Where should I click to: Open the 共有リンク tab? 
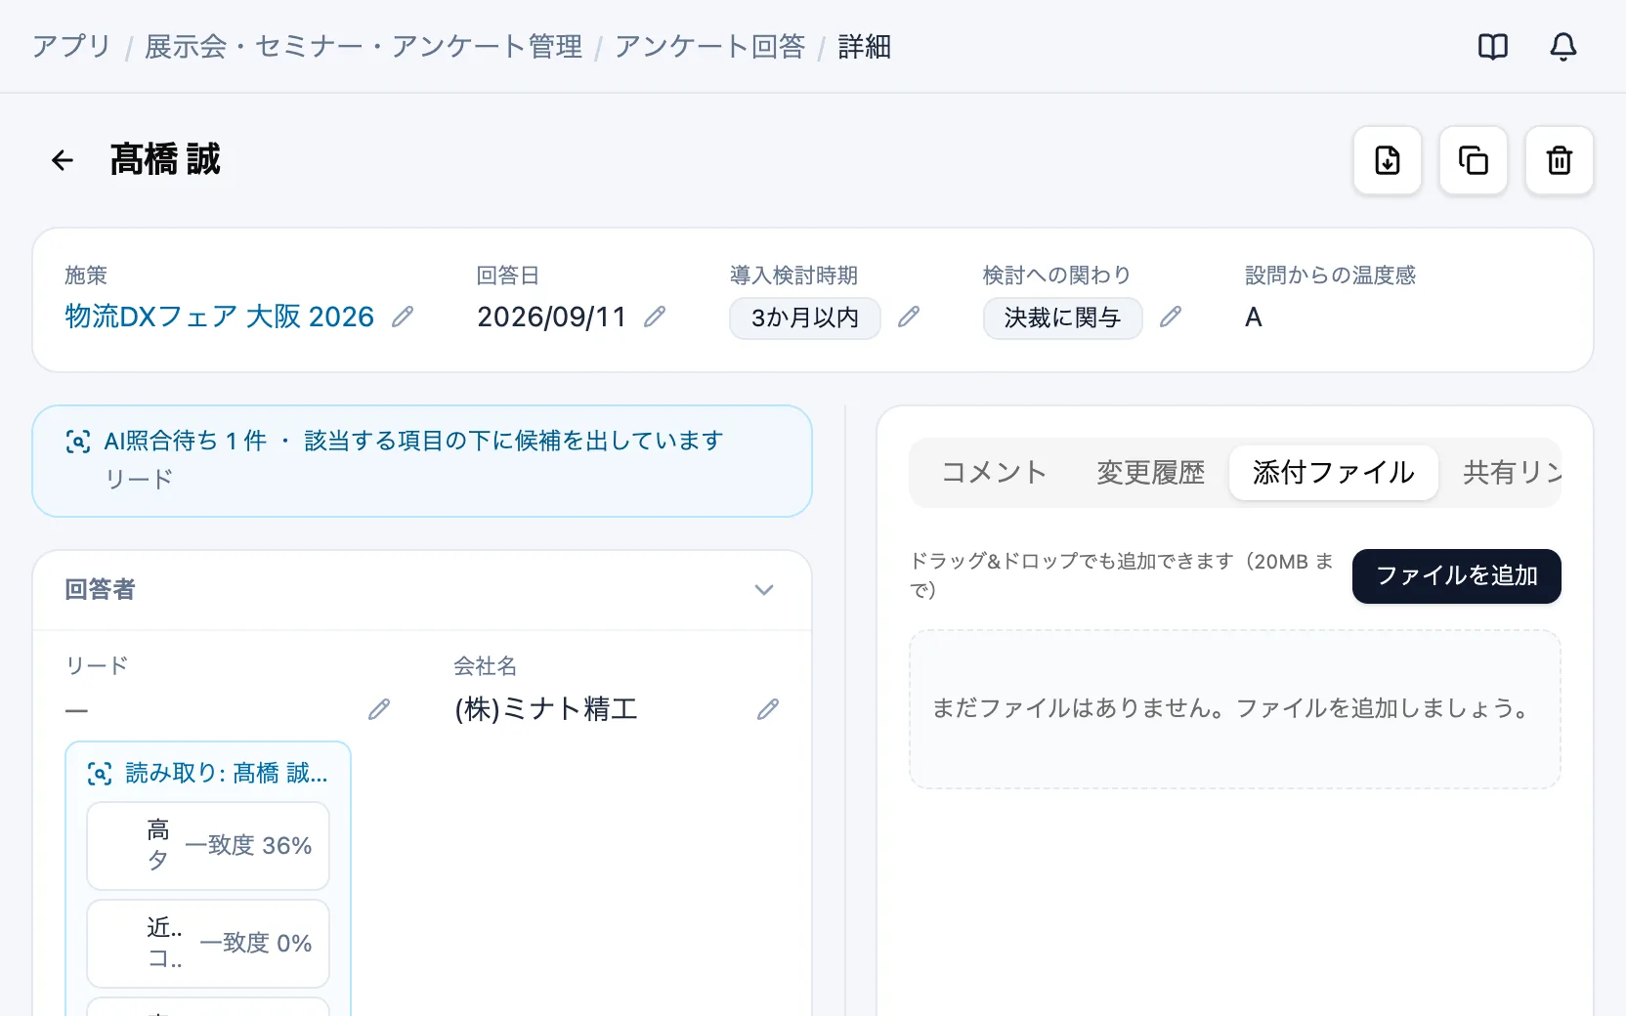point(1511,473)
